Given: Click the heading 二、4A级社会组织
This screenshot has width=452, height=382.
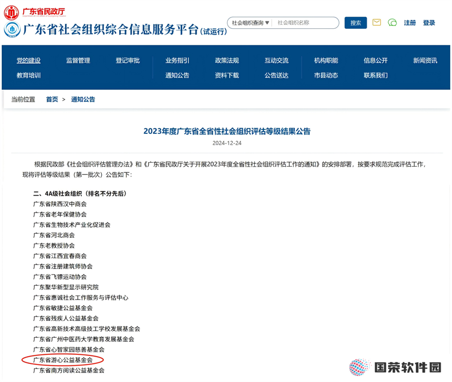Looking at the screenshot, I should (80, 193).
